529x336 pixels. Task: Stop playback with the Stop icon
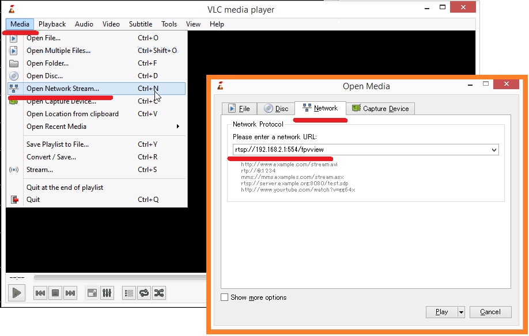55,293
